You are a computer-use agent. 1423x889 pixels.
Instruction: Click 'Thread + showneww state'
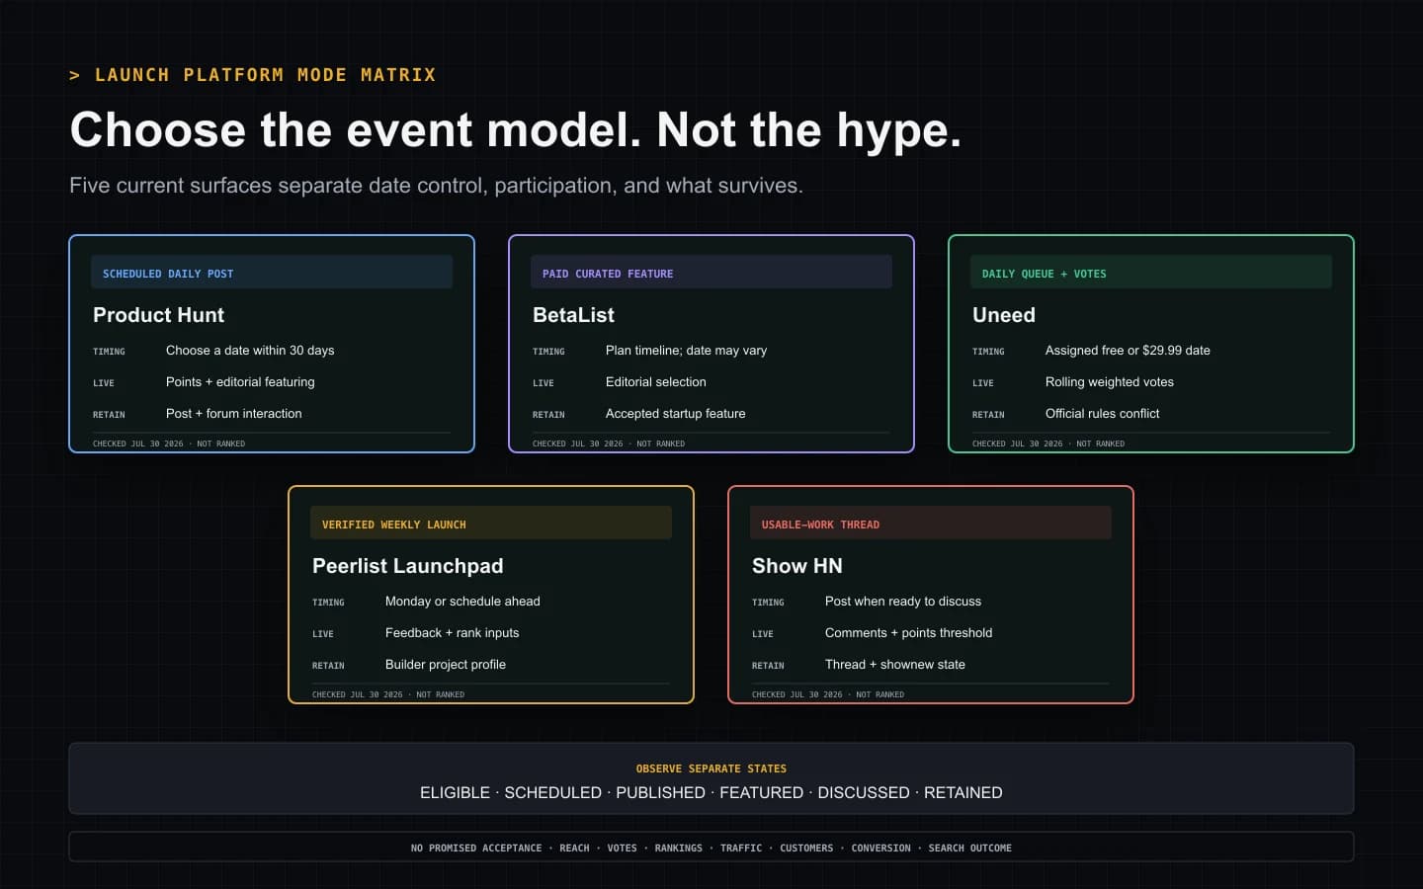pyautogui.click(x=895, y=665)
